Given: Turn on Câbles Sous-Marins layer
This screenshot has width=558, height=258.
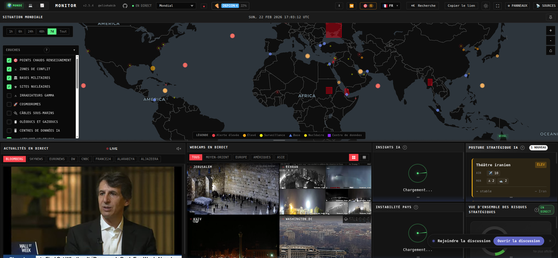Looking at the screenshot, I should pos(9,113).
